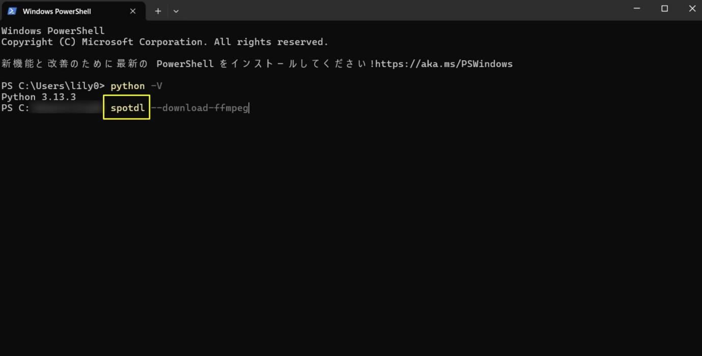Click the PowerShell icon on the tab
This screenshot has height=356, width=702.
coord(12,11)
